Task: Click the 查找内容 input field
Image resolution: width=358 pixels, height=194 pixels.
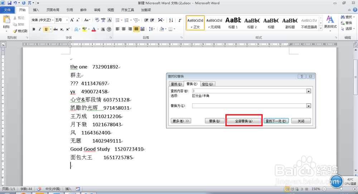Action: tap(249, 91)
